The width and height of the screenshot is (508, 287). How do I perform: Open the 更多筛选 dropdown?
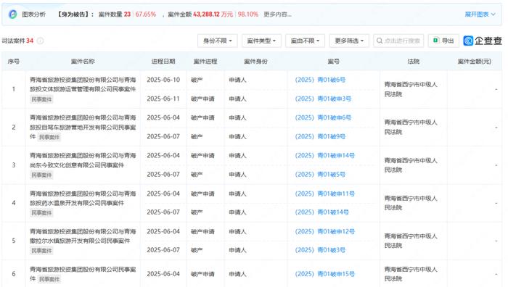349,41
